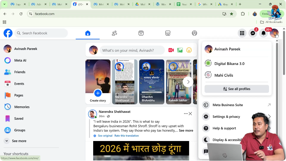Open All Bookmarks folder
Viewport: 286px width, 161px height.
click(271, 22)
